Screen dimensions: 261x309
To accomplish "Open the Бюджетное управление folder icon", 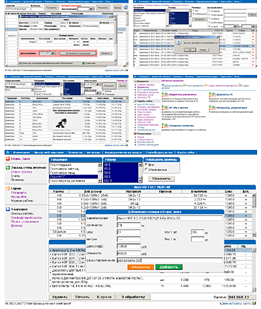I will [165, 95].
